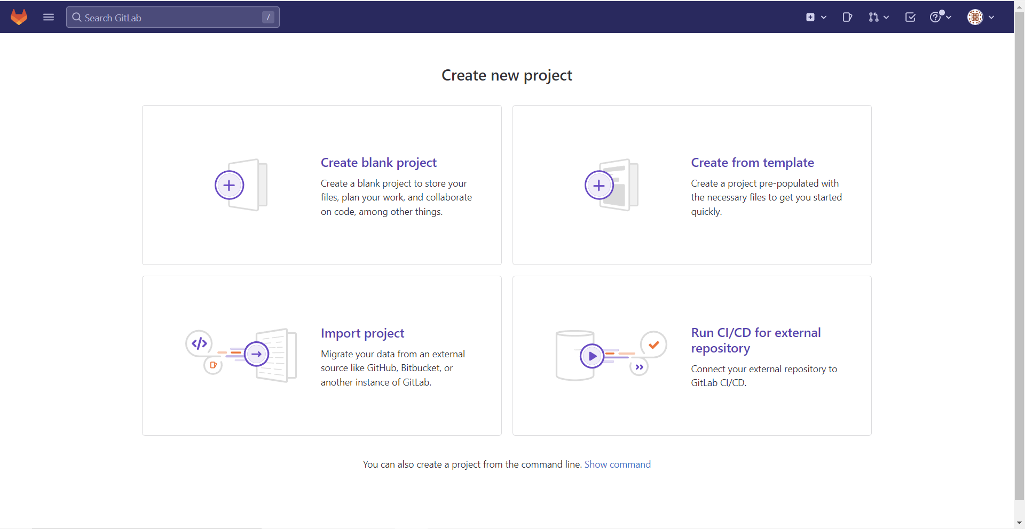Click Run CI/CD for external repository heading
The width and height of the screenshot is (1025, 529).
pos(756,340)
